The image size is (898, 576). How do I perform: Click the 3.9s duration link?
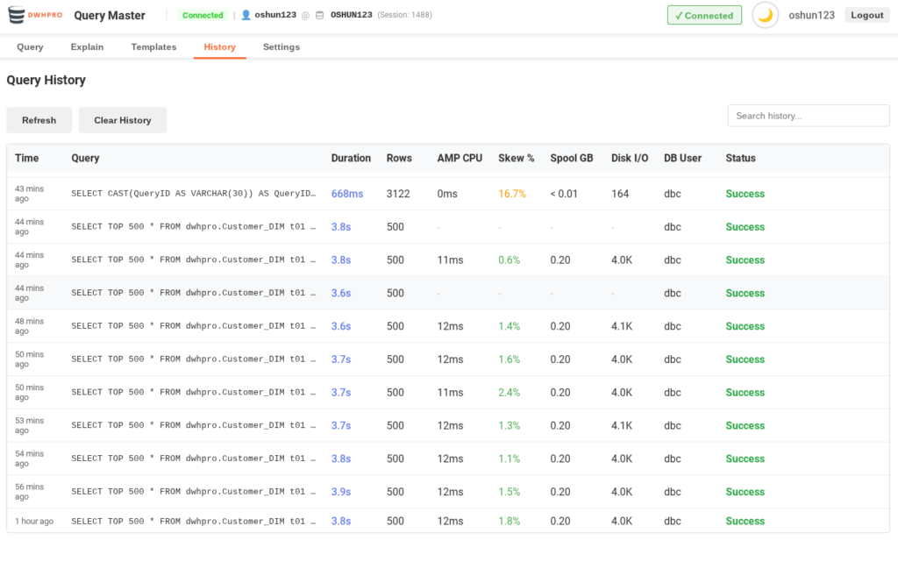click(x=341, y=492)
